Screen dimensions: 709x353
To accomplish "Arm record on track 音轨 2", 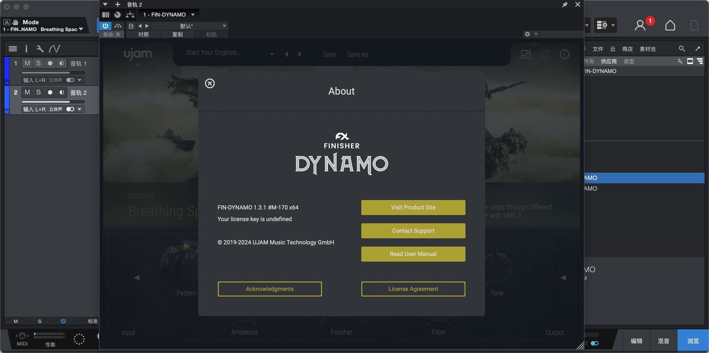I will click(50, 92).
